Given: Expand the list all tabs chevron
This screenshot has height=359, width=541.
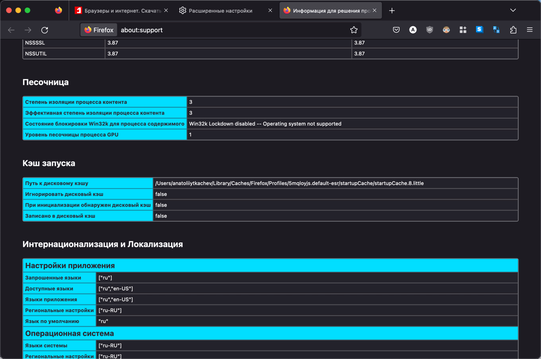Looking at the screenshot, I should tap(513, 10).
